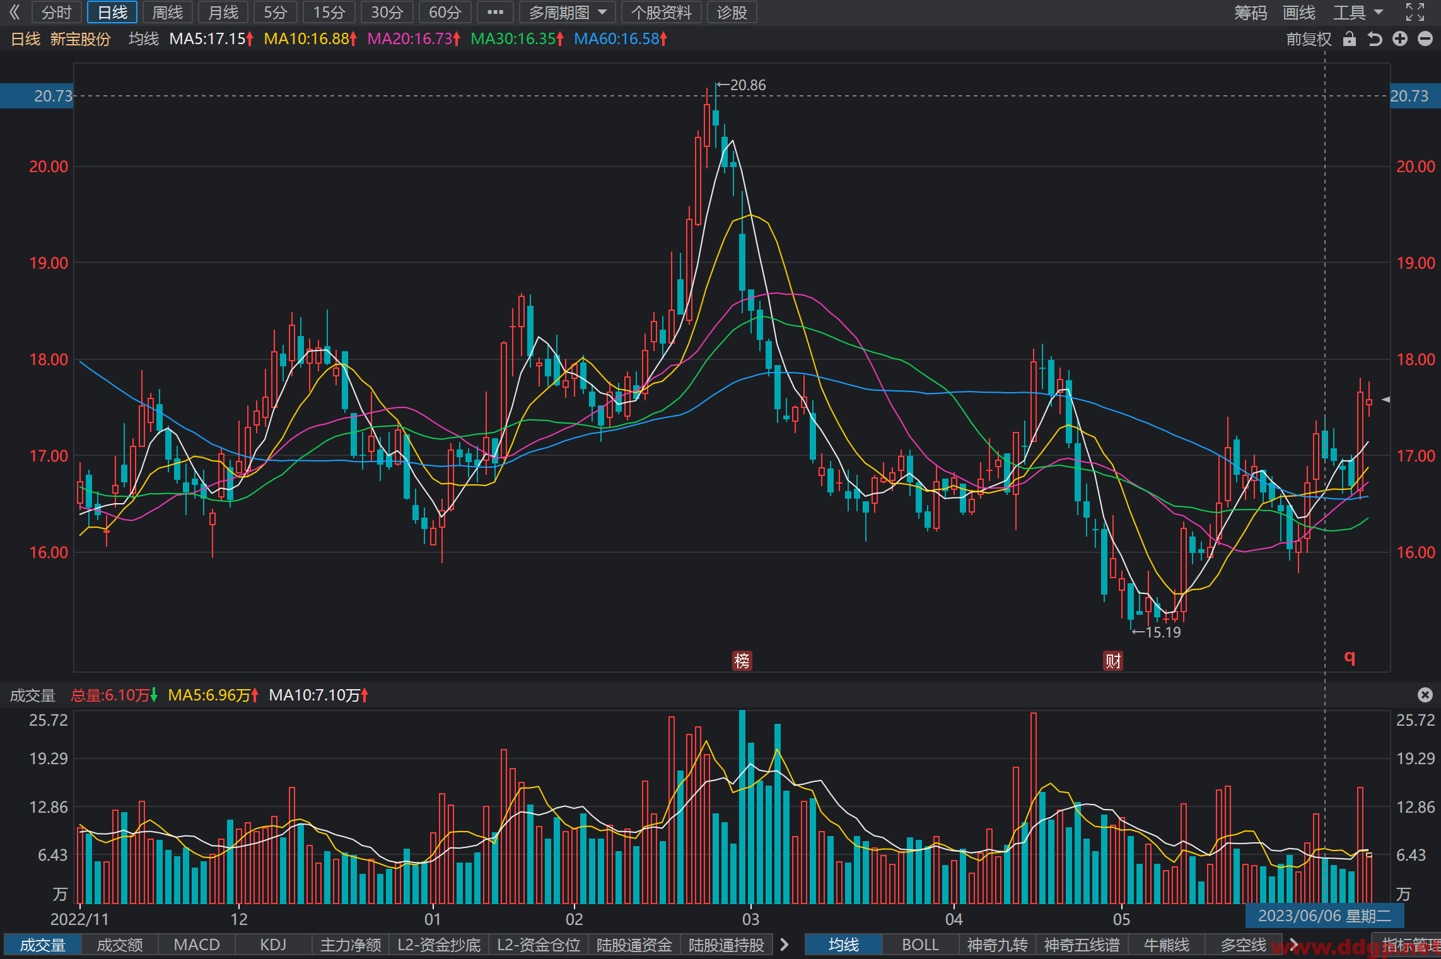Select the BOLL indicator tab
Image resolution: width=1441 pixels, height=959 pixels.
point(921,944)
